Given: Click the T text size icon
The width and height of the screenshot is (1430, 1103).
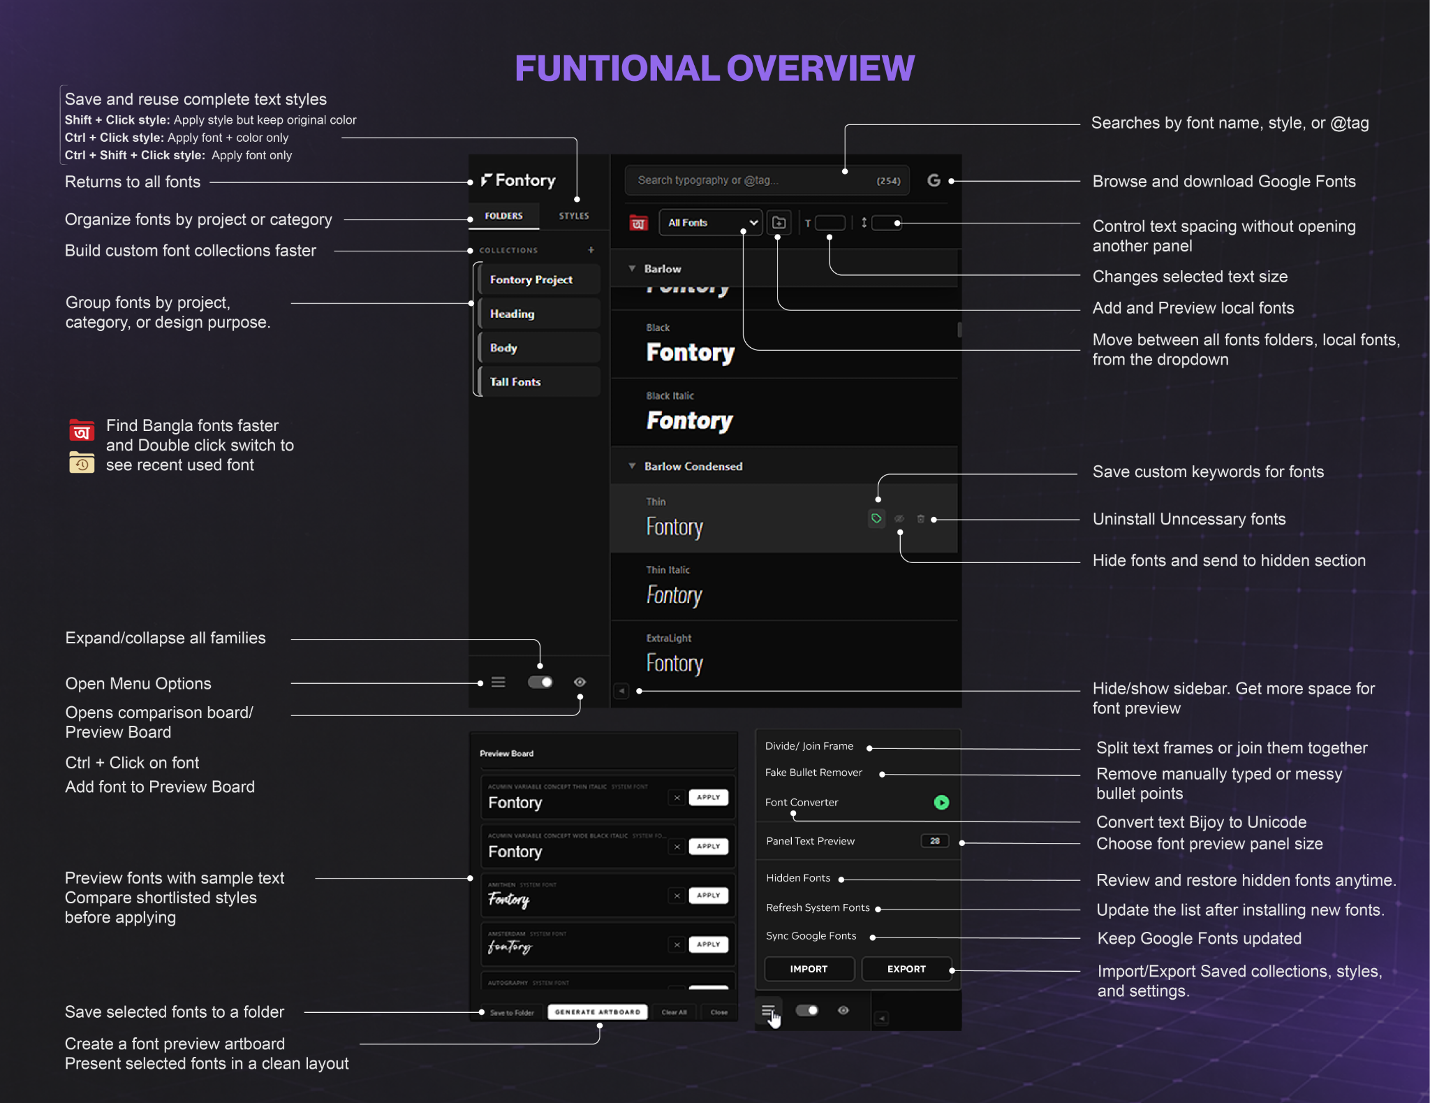Looking at the screenshot, I should [808, 224].
